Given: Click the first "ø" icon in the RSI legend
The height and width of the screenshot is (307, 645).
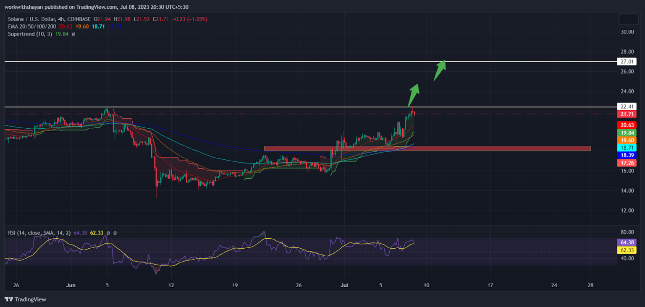Looking at the screenshot, I should pyautogui.click(x=108, y=233).
